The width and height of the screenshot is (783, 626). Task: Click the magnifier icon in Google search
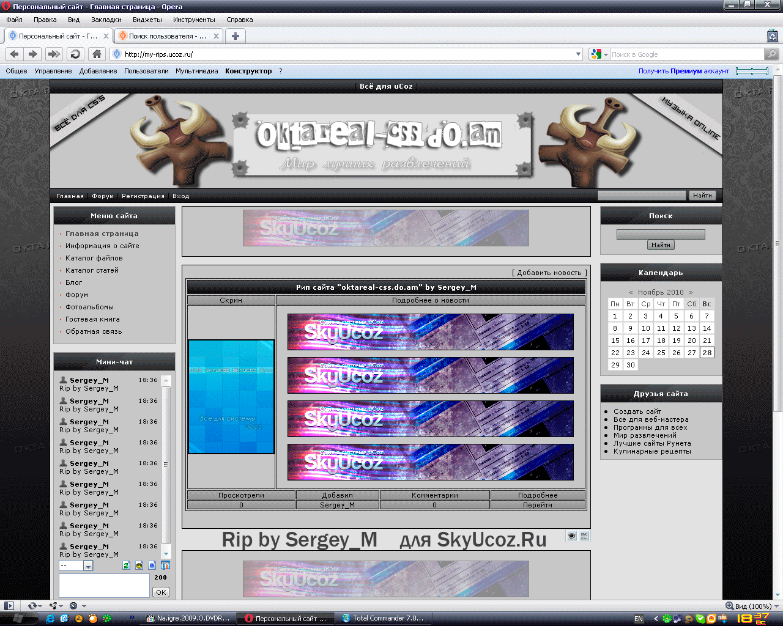click(x=772, y=54)
